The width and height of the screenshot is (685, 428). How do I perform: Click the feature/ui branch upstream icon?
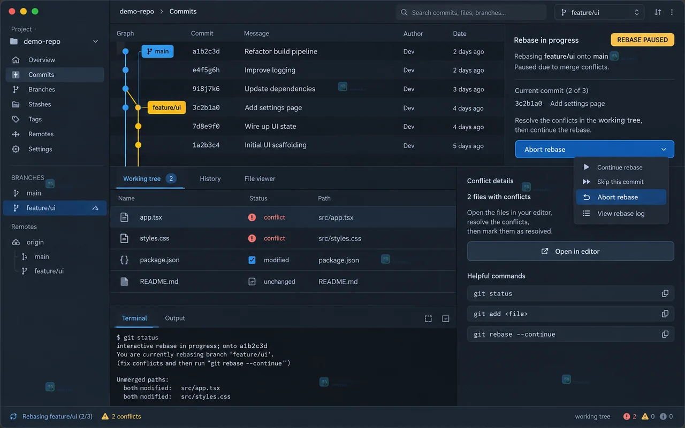click(x=95, y=208)
